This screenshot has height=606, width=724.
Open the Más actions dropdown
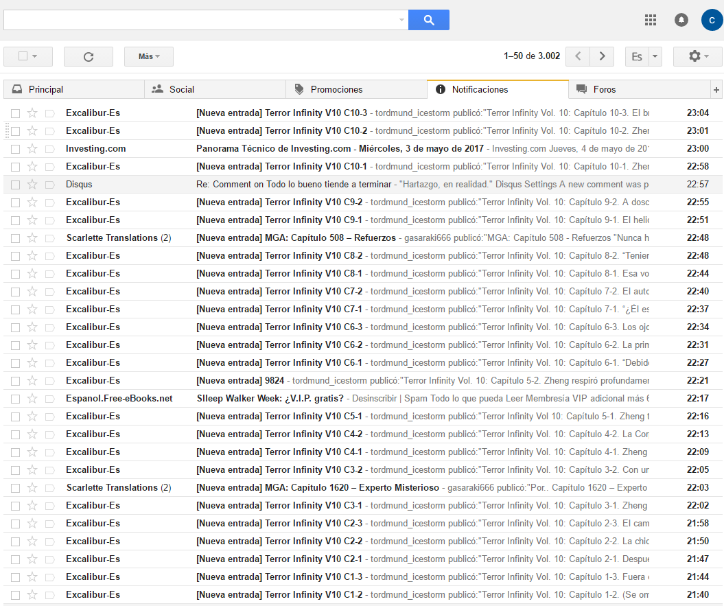pos(148,56)
